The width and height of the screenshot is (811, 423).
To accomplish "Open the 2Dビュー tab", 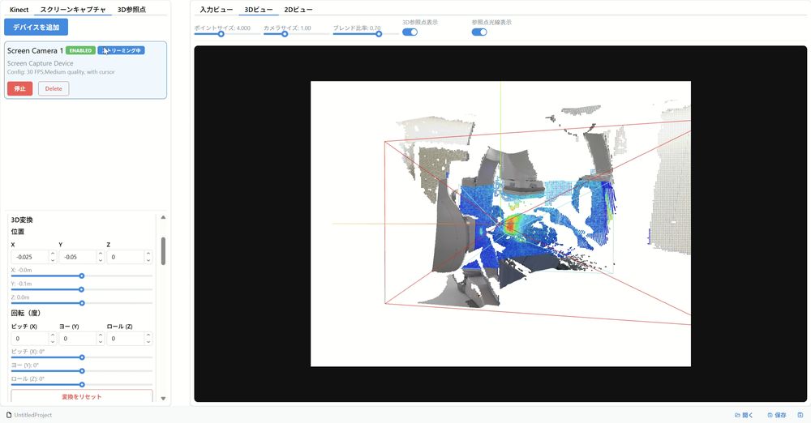I will 298,9.
